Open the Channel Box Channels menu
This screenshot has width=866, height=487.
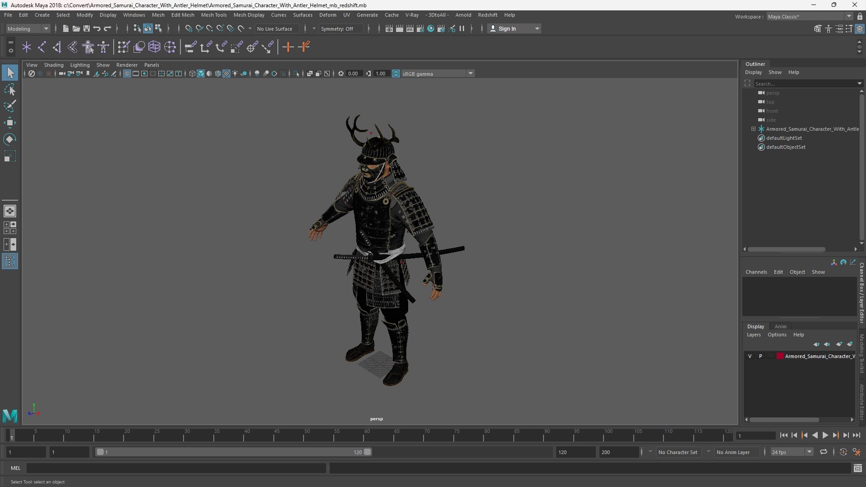[756, 272]
